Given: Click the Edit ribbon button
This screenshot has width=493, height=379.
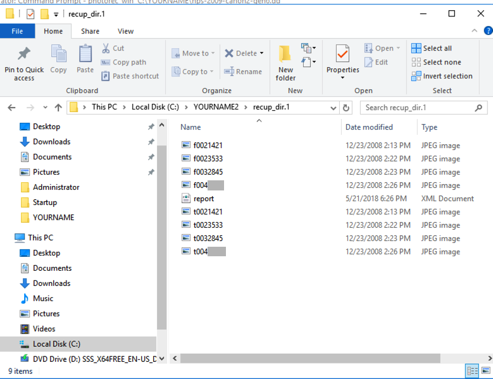Looking at the screenshot, I should click(x=376, y=62).
